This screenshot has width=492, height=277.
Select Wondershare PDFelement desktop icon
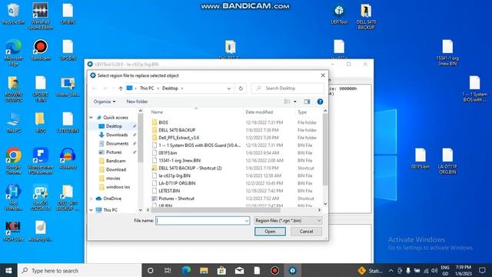[x=41, y=161]
